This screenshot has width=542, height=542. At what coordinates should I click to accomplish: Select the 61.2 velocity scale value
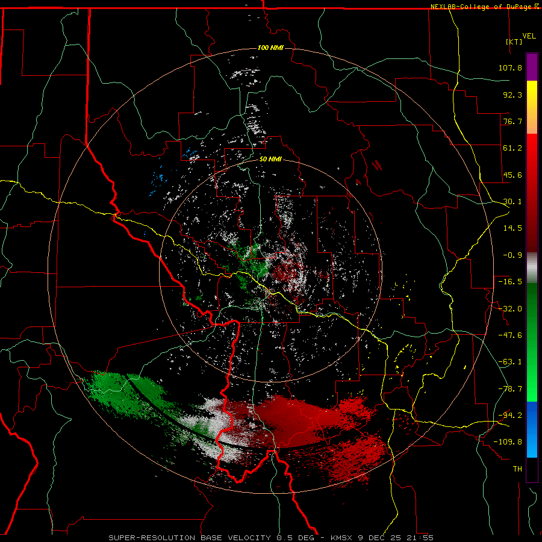[512, 148]
